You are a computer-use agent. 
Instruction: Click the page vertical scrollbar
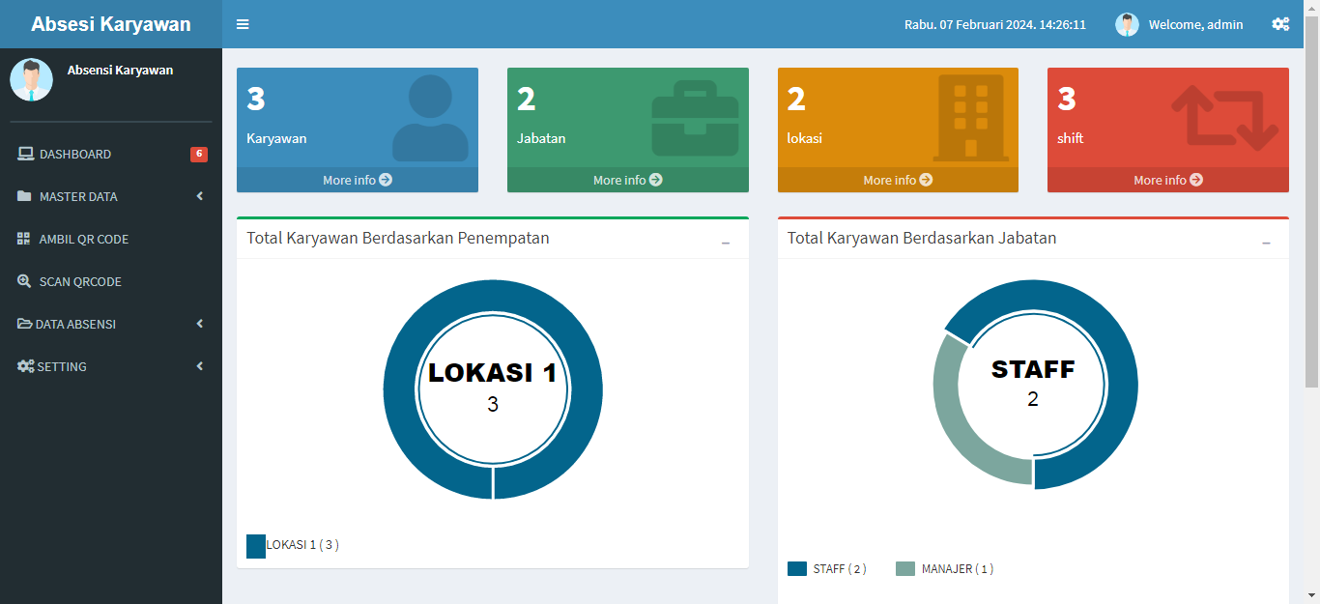pyautogui.click(x=1311, y=203)
